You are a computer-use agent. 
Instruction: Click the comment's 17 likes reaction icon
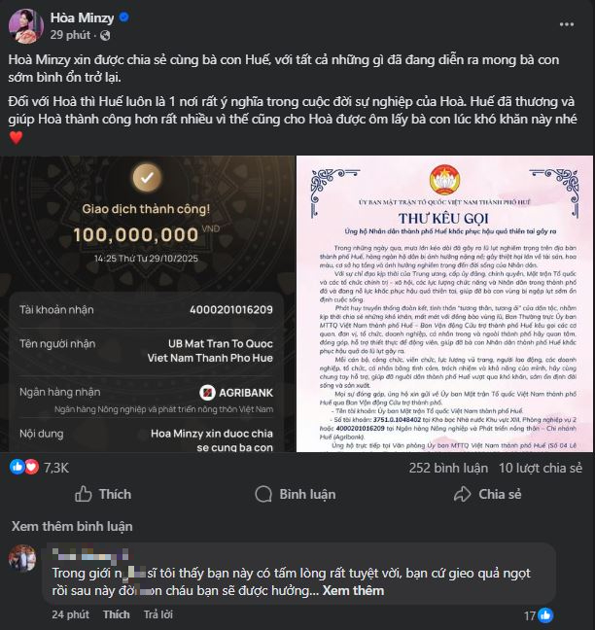pos(546,615)
